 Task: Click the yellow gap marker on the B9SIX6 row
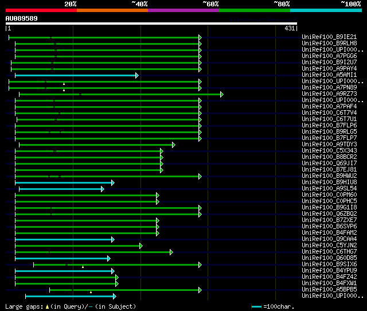83,267
